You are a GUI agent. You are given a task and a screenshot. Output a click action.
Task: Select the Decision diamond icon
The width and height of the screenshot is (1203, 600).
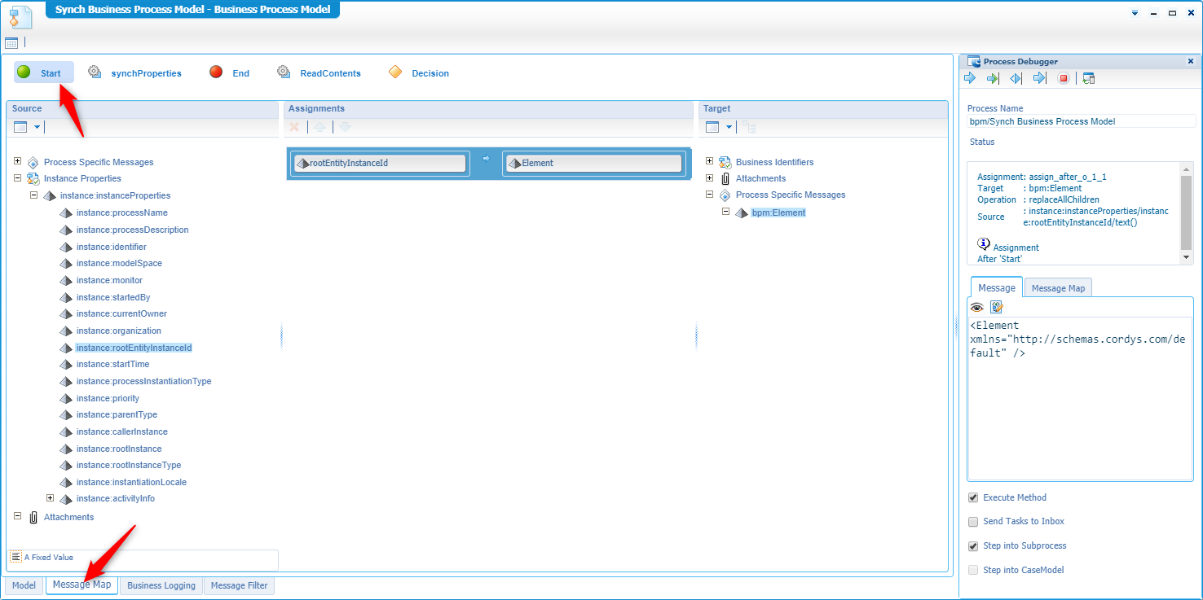(395, 72)
